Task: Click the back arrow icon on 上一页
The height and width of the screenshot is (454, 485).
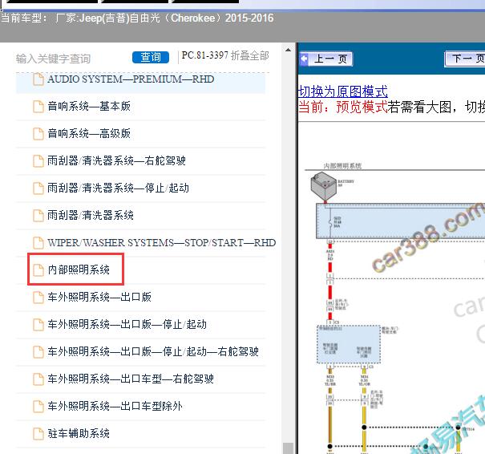Action: click(305, 59)
